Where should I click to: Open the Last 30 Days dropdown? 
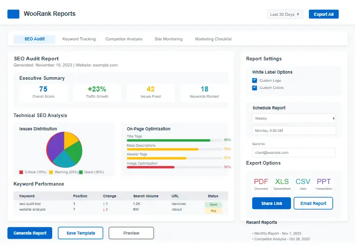[285, 14]
